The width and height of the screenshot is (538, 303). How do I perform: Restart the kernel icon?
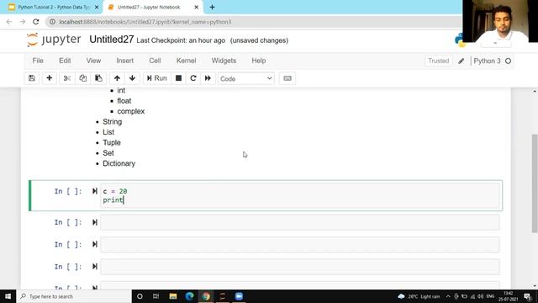pyautogui.click(x=193, y=78)
